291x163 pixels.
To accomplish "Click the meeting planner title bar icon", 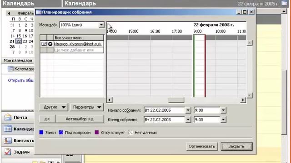I will pyautogui.click(x=38, y=12).
